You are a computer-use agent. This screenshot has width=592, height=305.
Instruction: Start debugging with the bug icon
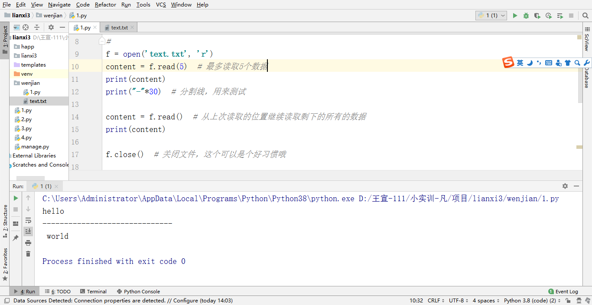click(526, 16)
